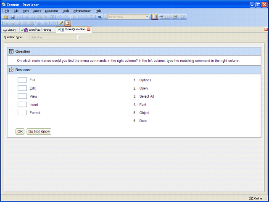Click the pencil edit icon
Screen dimensions: 269x202
tap(61, 23)
